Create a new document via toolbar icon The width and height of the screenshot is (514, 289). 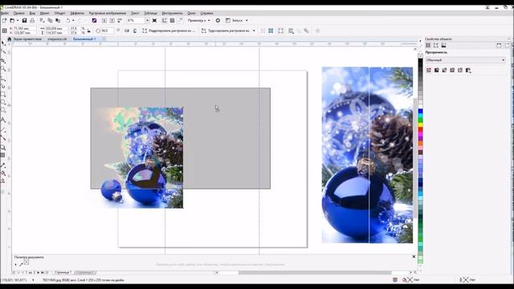click(5, 20)
